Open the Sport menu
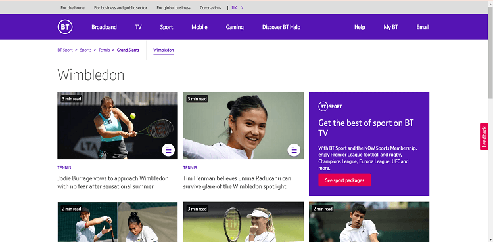Image resolution: width=493 pixels, height=242 pixels. pos(166,27)
